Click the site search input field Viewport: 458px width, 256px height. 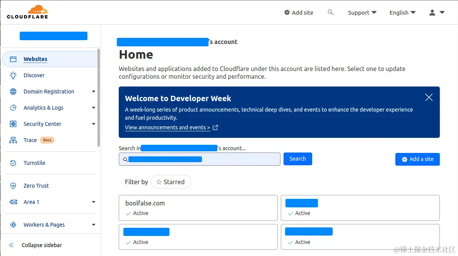(x=200, y=159)
